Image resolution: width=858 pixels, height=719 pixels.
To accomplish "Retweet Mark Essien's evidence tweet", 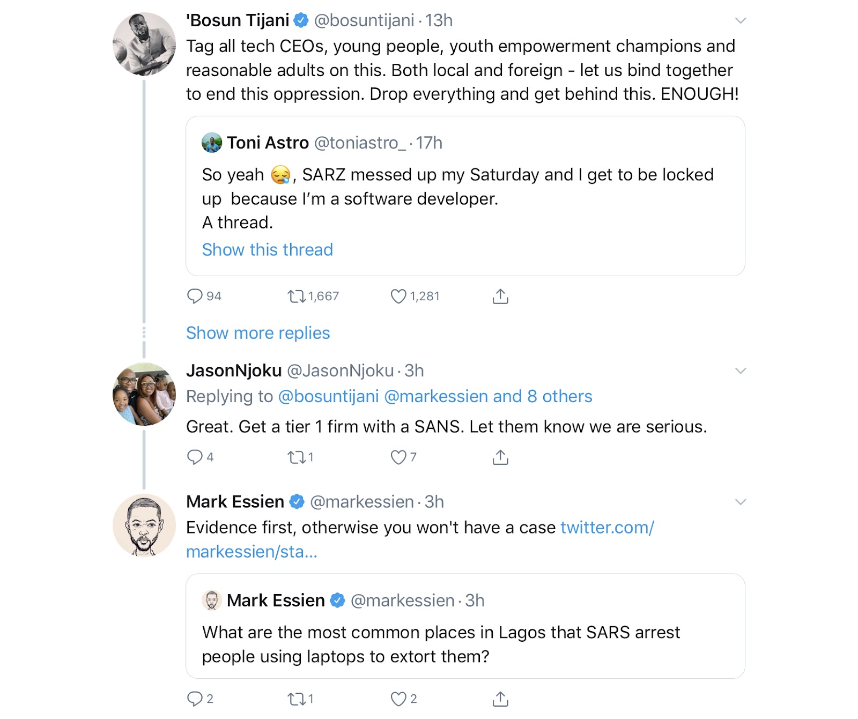I will [x=296, y=699].
